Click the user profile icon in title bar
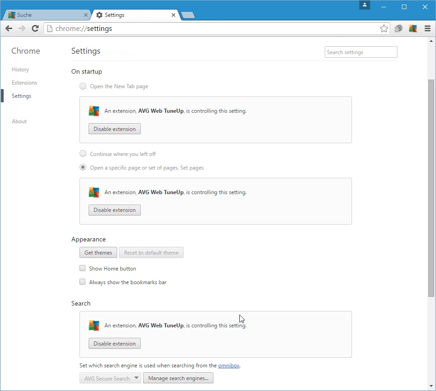 click(365, 5)
